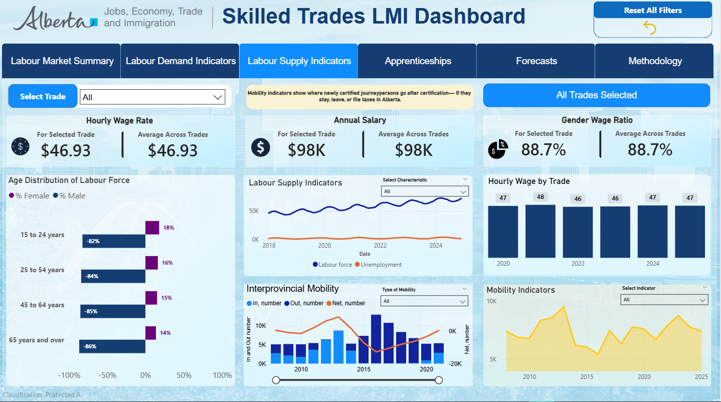Click the 14% female bar for 65 years and over
721x402 pixels.
coord(151,333)
